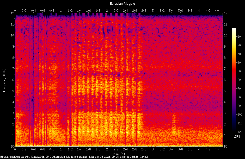The width and height of the screenshot is (245, 159).
Task: Click the mp3 file path text at bottom
Action: click(x=74, y=157)
